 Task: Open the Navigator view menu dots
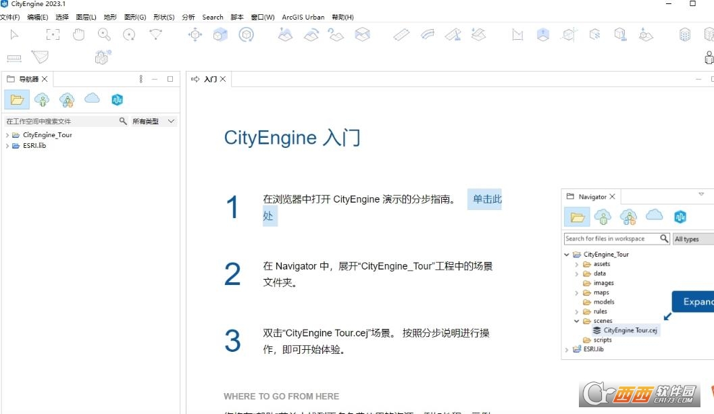(x=141, y=79)
